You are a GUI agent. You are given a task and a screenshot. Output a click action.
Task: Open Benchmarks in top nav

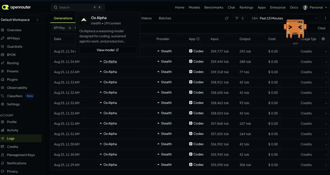(214, 7)
